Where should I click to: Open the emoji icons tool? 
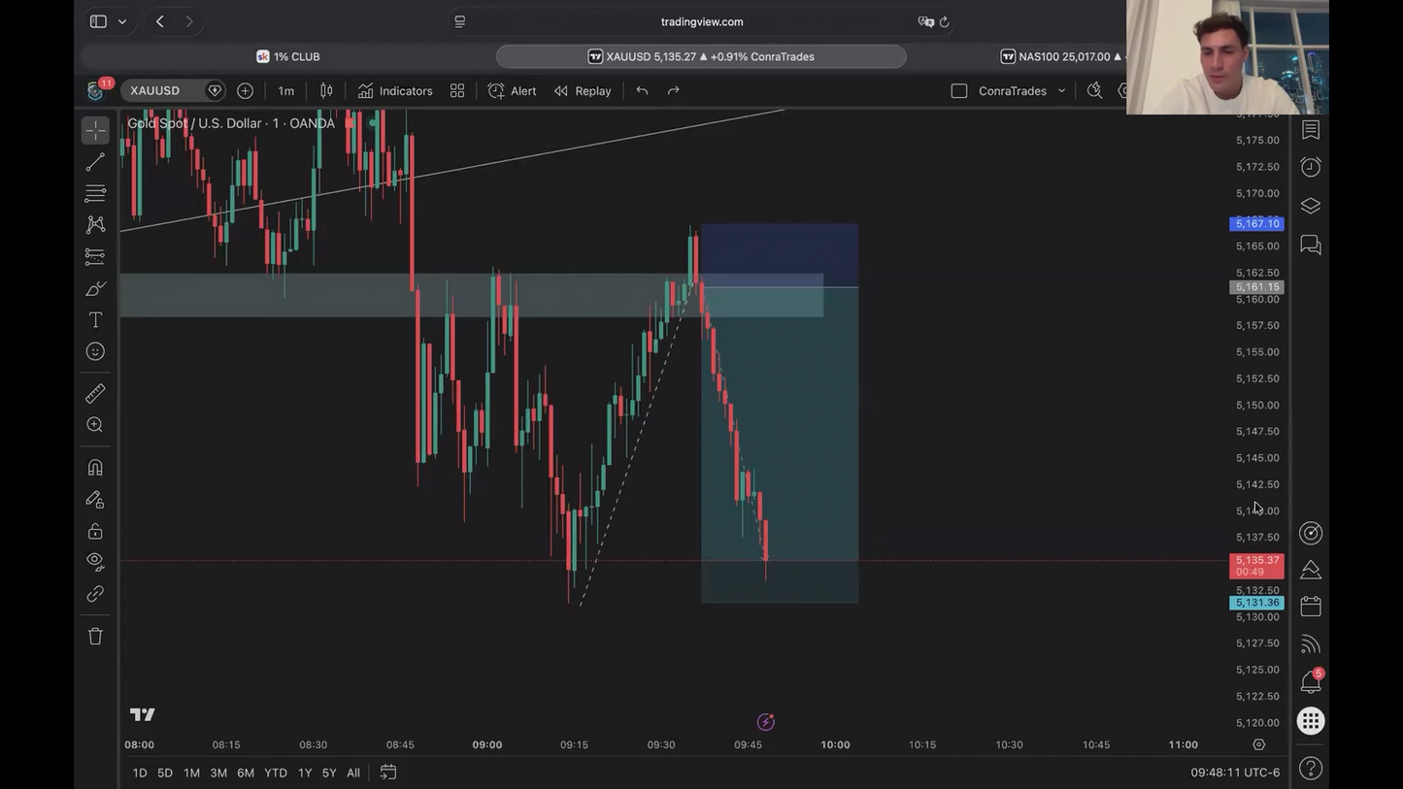[x=95, y=351]
